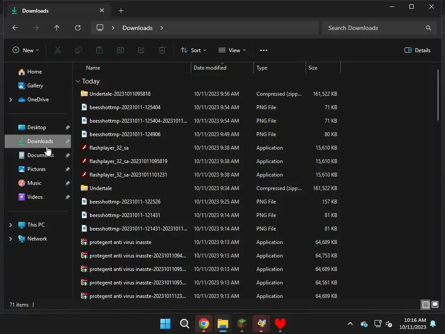
Task: Open taskbar Search
Action: pos(184,324)
